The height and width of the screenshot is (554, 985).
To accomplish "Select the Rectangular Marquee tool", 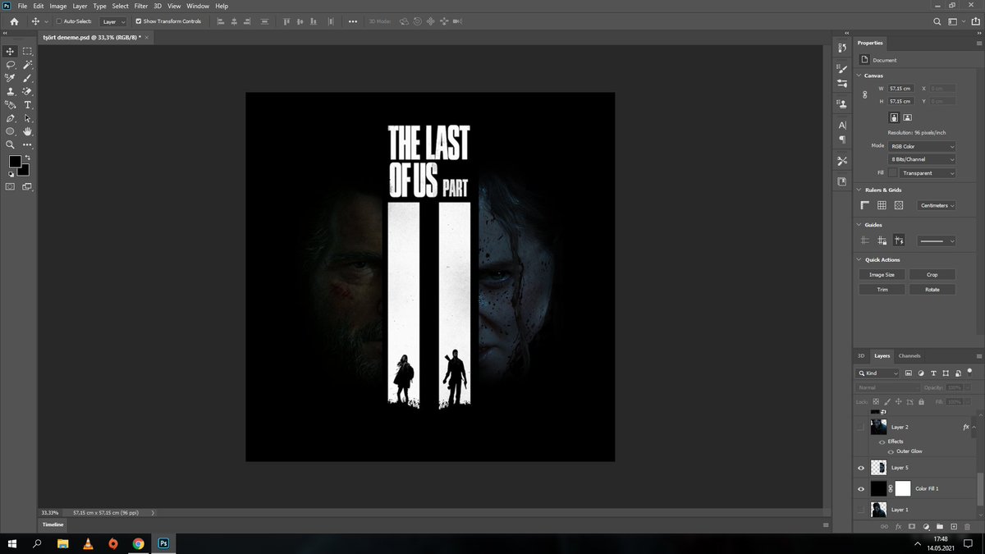I will coord(27,51).
